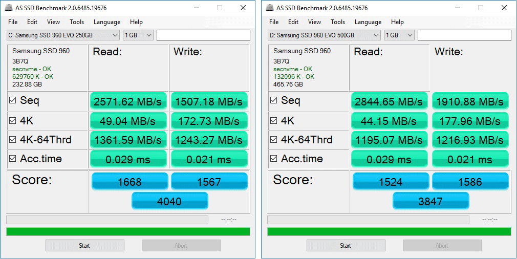This screenshot has width=517, height=259.
Task: Click Seq read result 2571.62 MB/s
Action: coord(128,101)
